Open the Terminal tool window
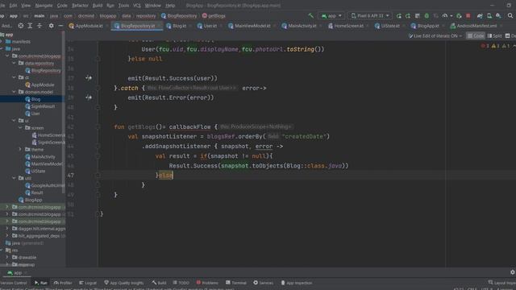Screen dimensions: 516x290 pyautogui.click(x=236, y=283)
